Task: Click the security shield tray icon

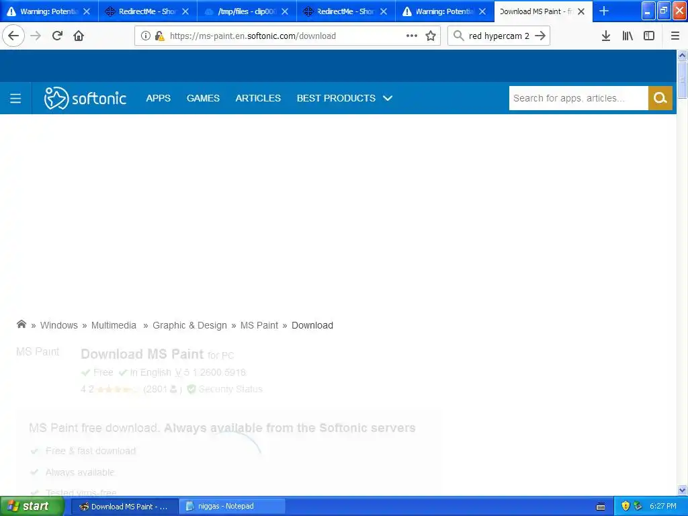Action: point(626,506)
